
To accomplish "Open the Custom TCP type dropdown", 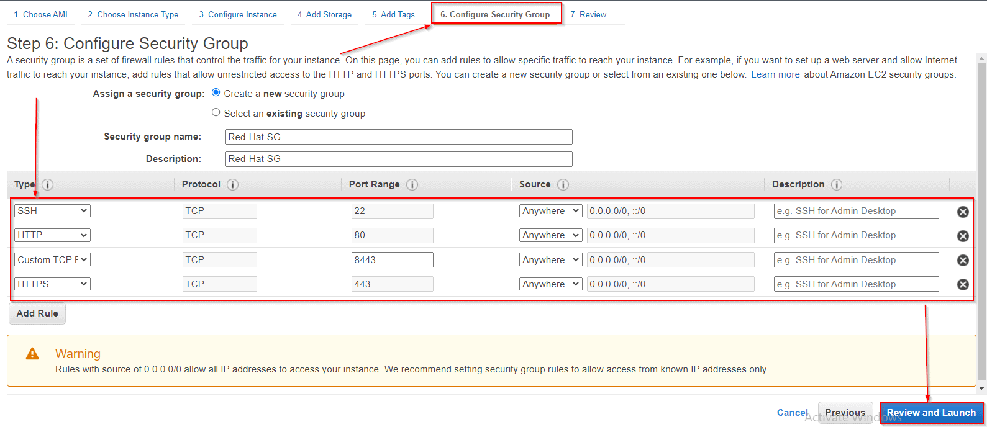I will (x=52, y=260).
